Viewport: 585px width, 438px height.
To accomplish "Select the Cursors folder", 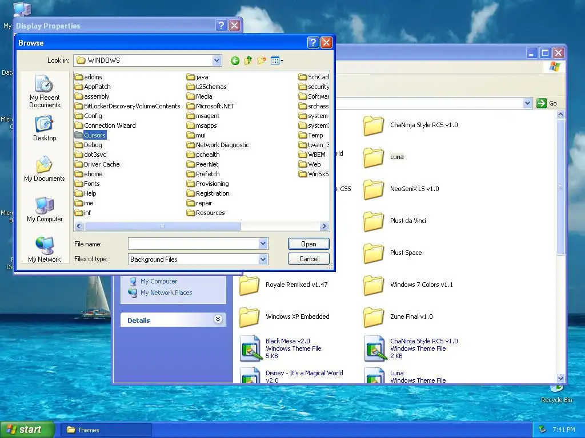I will coord(90,135).
